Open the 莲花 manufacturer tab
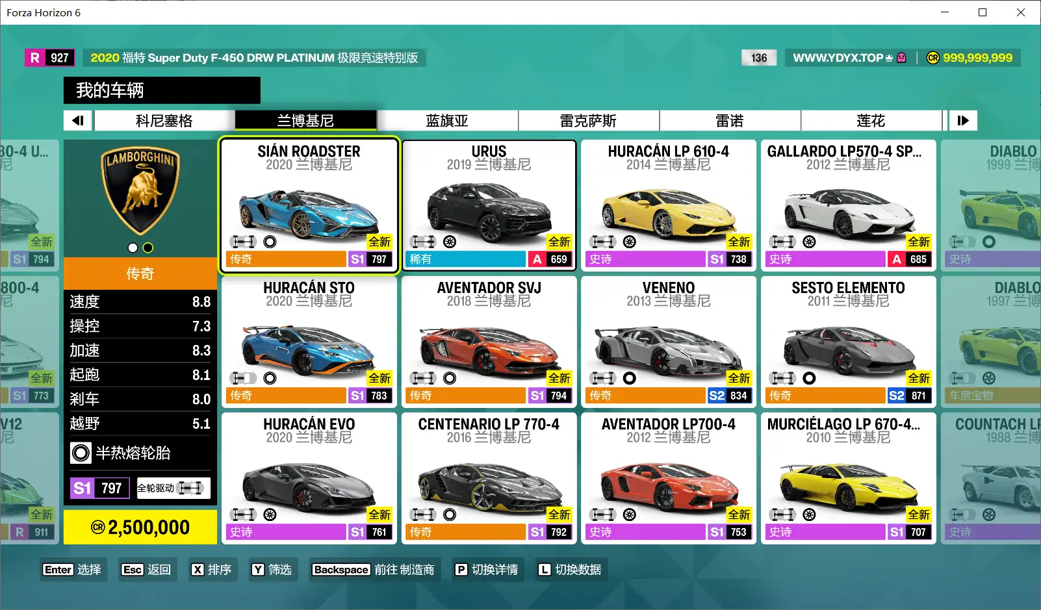This screenshot has height=610, width=1041. [871, 121]
